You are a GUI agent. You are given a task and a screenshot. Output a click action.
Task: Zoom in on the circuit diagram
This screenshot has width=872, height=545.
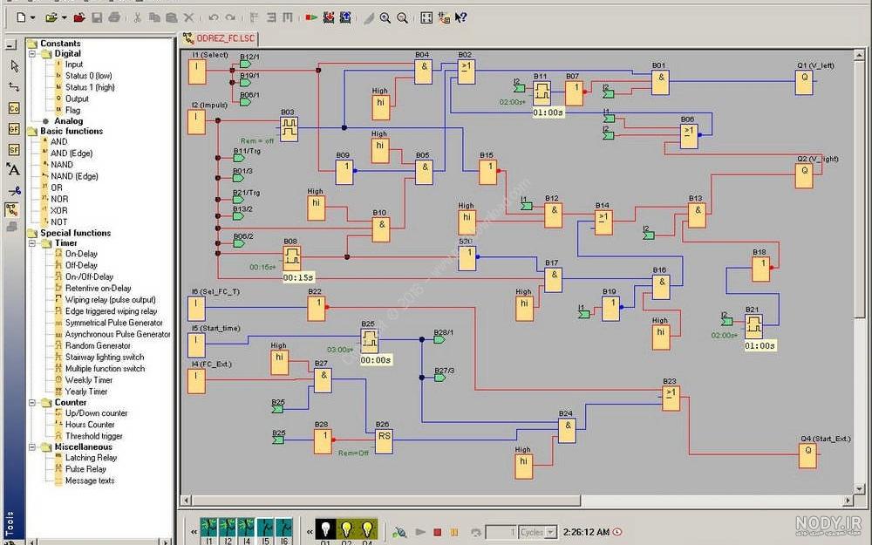point(385,17)
